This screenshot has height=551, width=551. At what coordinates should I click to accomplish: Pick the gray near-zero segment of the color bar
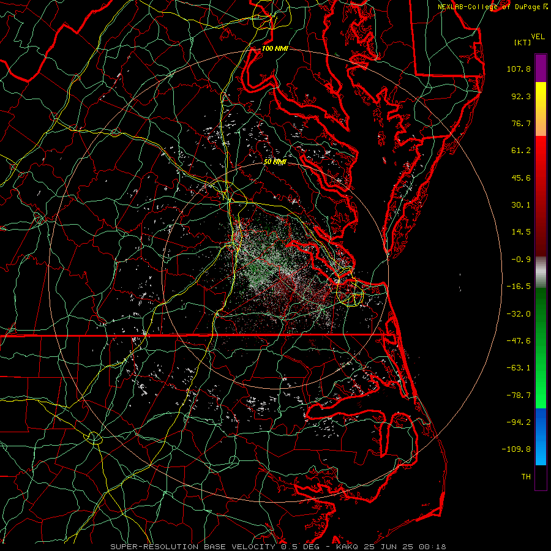pyautogui.click(x=541, y=272)
